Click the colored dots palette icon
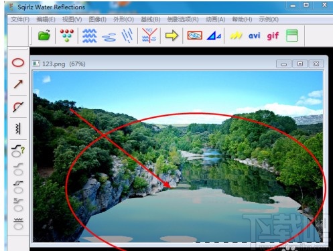The image size is (333, 251). (x=67, y=35)
